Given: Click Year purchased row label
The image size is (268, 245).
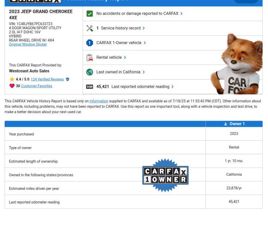Looking at the screenshot, I should pyautogui.click(x=21, y=134).
